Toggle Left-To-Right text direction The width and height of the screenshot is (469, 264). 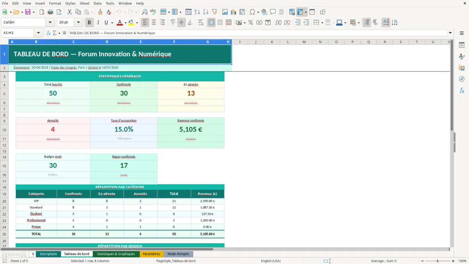[367, 23]
